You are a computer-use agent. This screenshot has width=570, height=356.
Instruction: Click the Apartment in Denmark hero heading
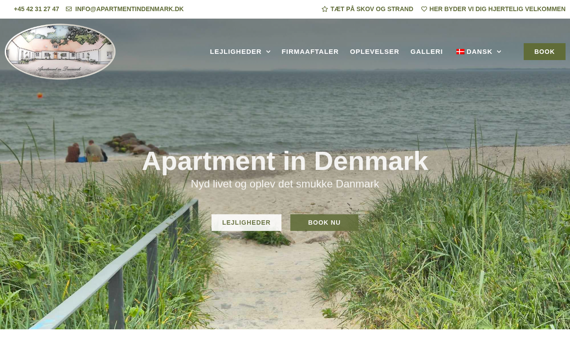point(285,161)
